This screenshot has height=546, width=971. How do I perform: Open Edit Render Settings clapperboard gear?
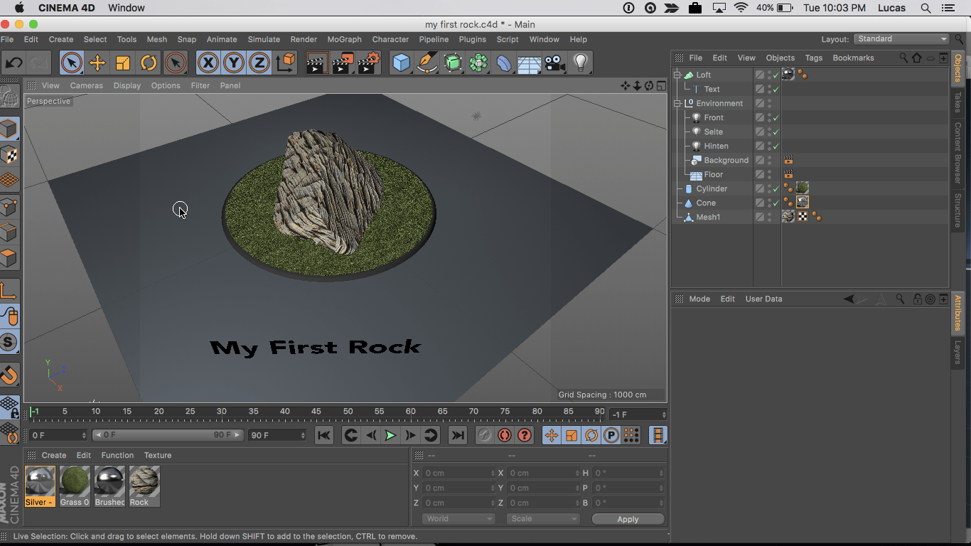point(369,63)
